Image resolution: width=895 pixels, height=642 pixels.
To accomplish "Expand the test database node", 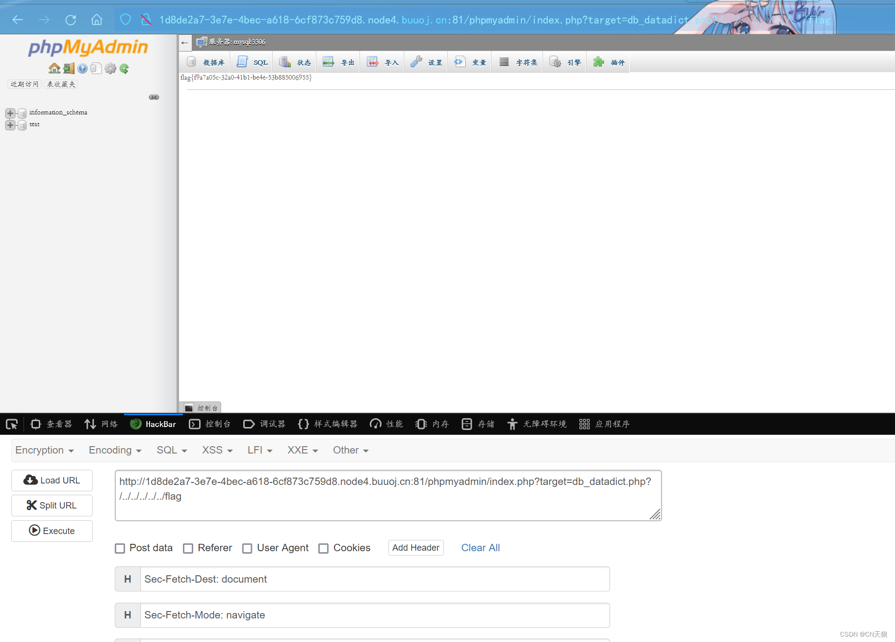I will [10, 125].
